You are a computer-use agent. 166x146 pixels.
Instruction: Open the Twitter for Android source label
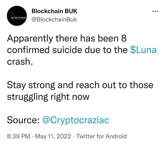[101, 136]
